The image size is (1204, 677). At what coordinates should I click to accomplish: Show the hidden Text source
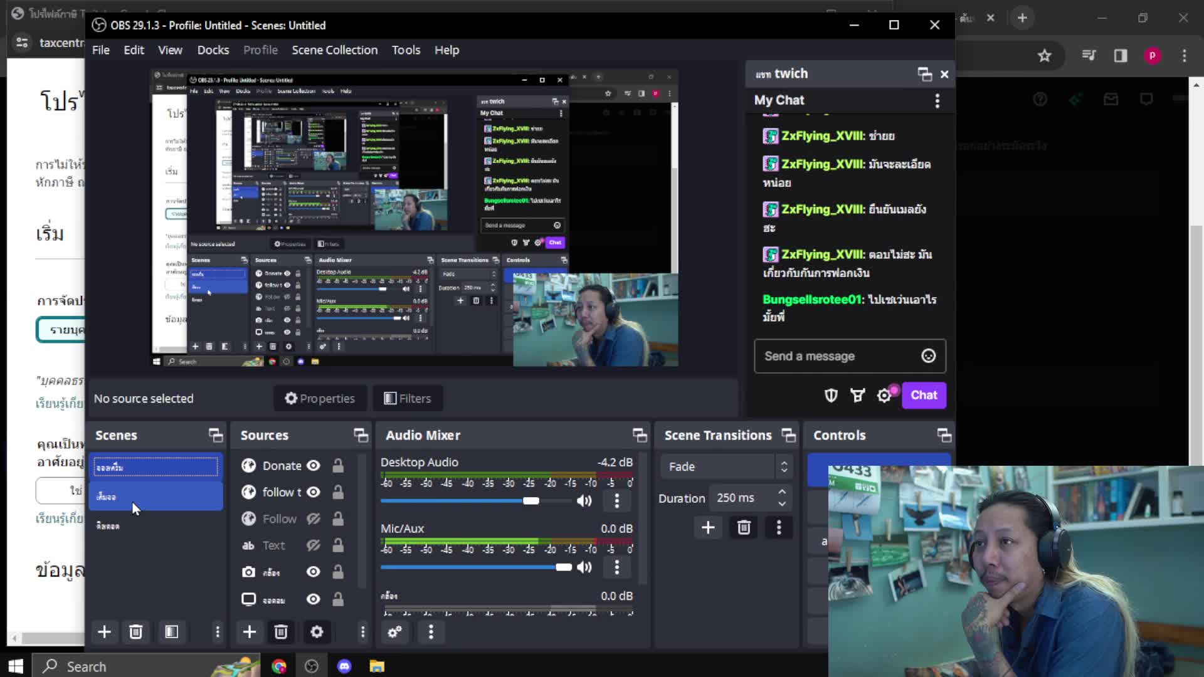314,545
